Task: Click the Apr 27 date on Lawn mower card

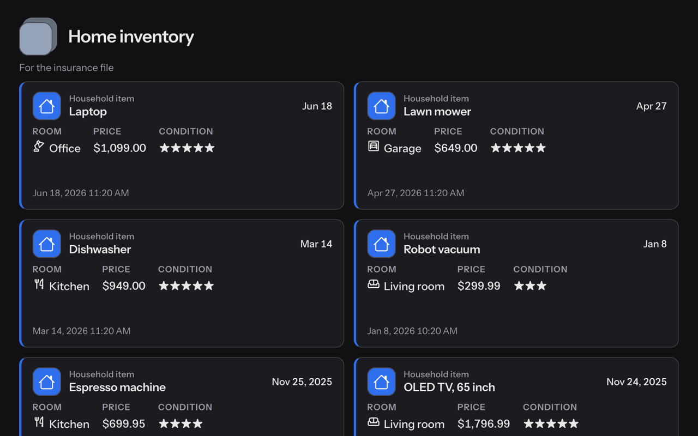Action: pos(652,106)
